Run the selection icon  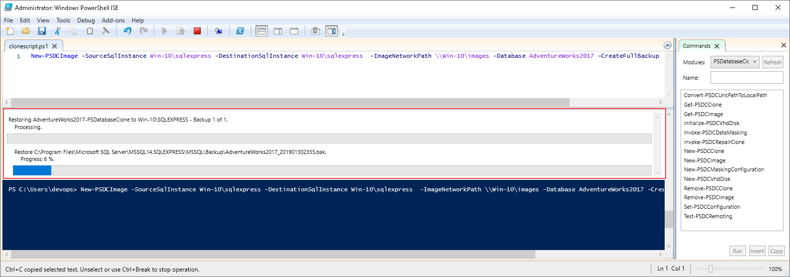pyautogui.click(x=181, y=31)
